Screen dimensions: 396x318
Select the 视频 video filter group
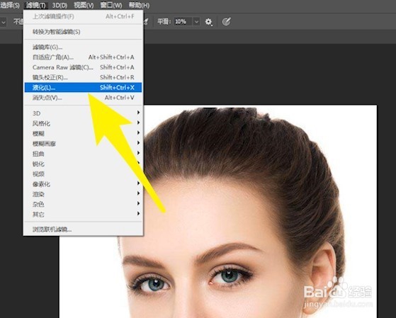(x=83, y=174)
